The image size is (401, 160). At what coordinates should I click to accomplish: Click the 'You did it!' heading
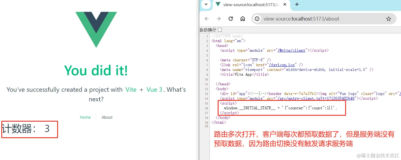[96, 70]
